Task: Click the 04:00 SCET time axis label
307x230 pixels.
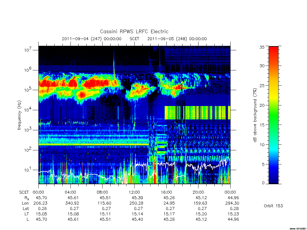Action: pyautogui.click(x=70, y=192)
